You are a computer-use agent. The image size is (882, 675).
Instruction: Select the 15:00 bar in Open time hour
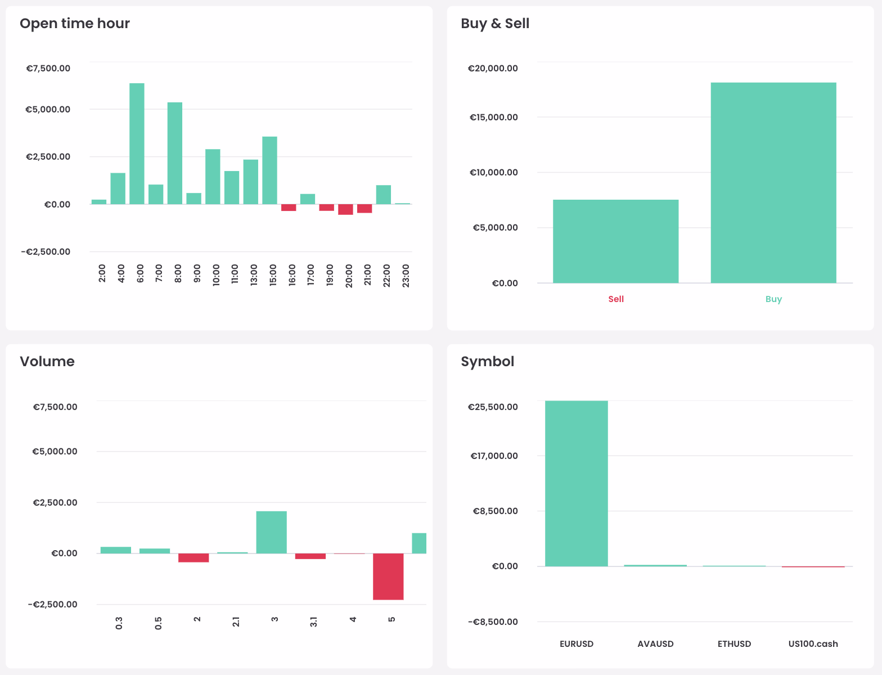269,170
